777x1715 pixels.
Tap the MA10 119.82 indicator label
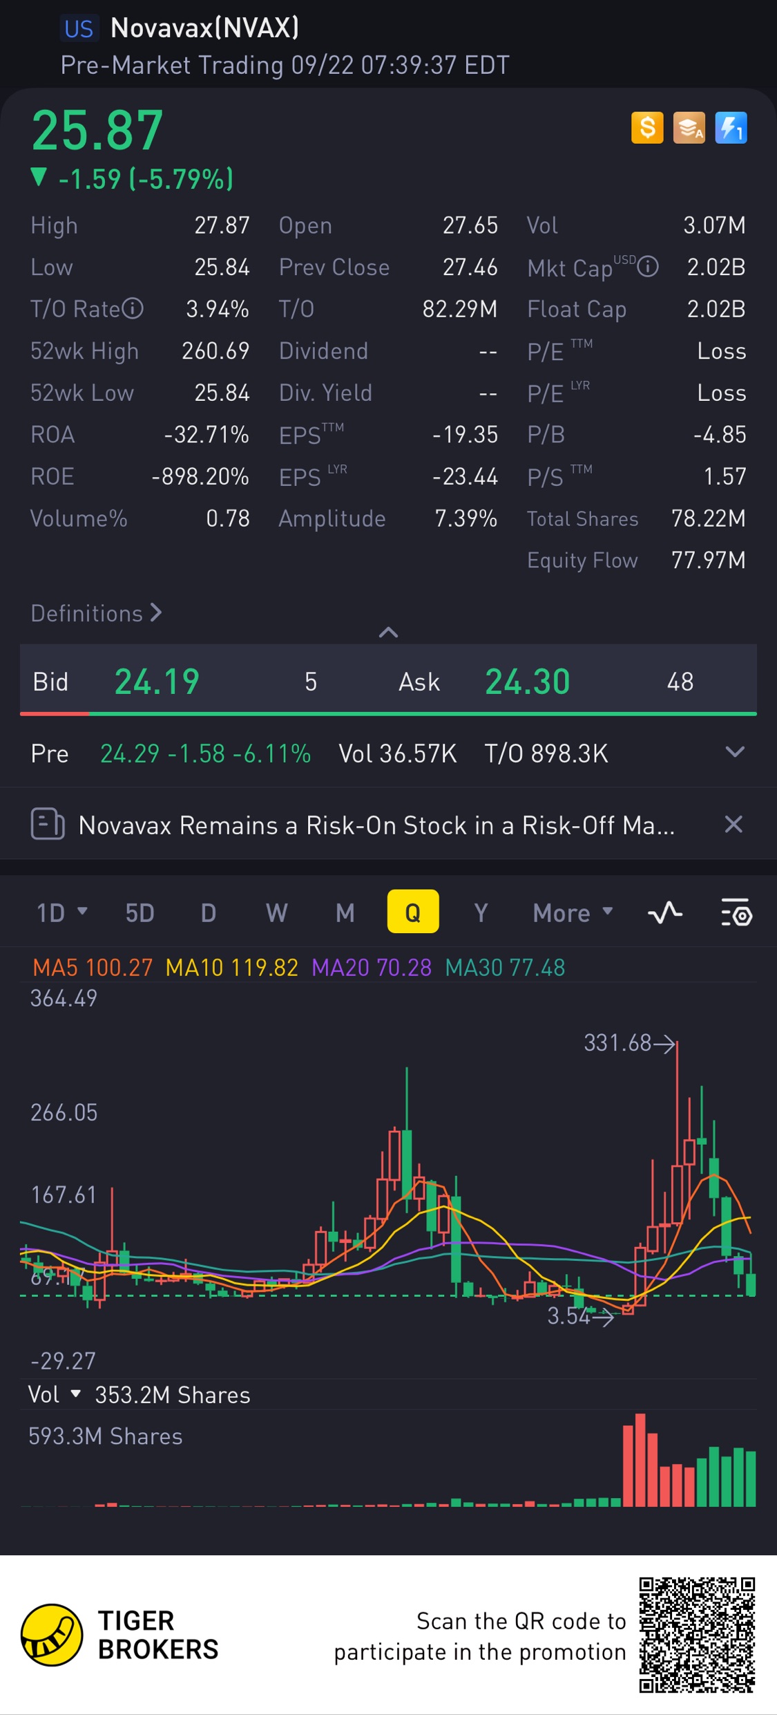231,967
